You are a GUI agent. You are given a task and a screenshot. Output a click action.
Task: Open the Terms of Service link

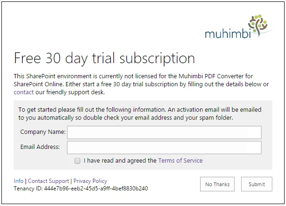coord(180,161)
